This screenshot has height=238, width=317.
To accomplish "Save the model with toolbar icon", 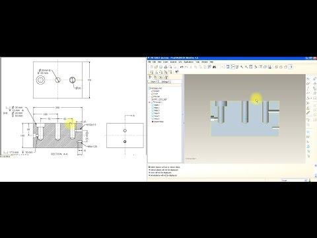I will tap(160, 67).
